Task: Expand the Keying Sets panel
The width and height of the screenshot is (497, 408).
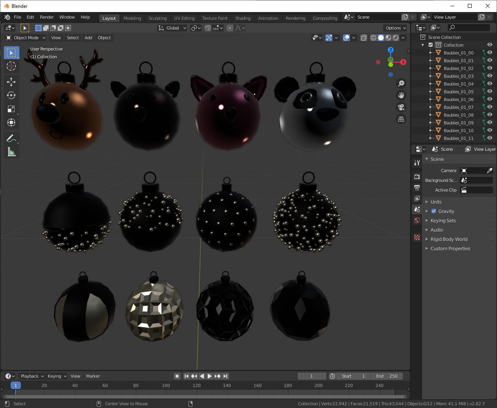Action: (443, 220)
